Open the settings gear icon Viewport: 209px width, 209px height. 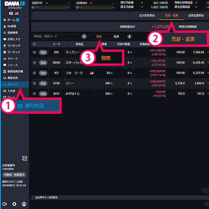[x=14, y=204]
